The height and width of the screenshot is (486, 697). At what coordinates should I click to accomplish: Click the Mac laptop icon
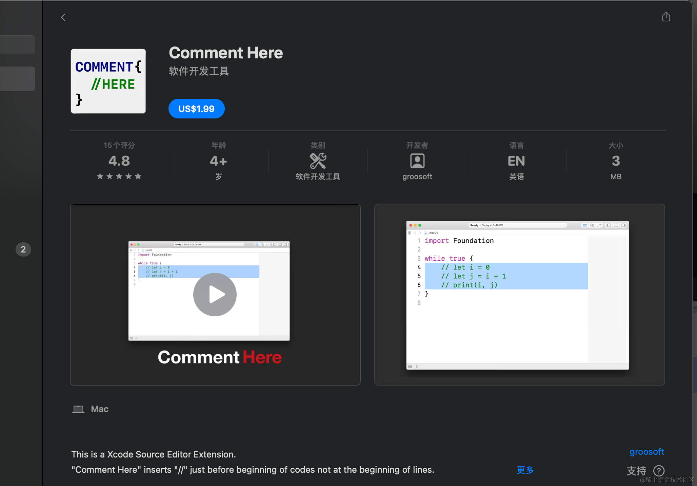click(79, 409)
